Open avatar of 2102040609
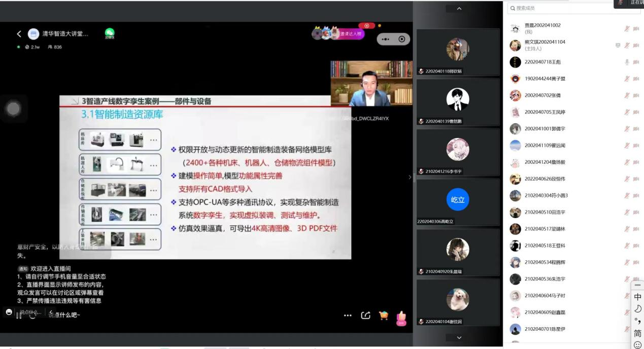 515,312
